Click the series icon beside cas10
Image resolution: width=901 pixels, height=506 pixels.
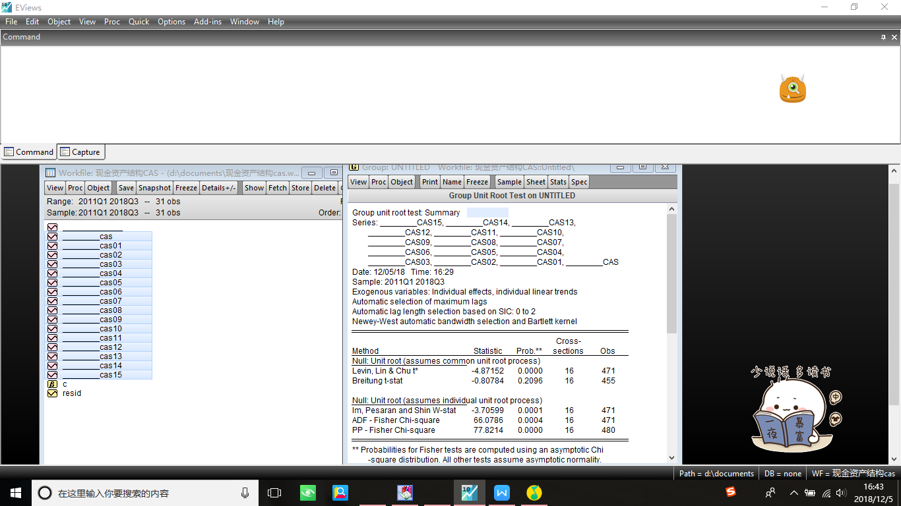pyautogui.click(x=52, y=329)
